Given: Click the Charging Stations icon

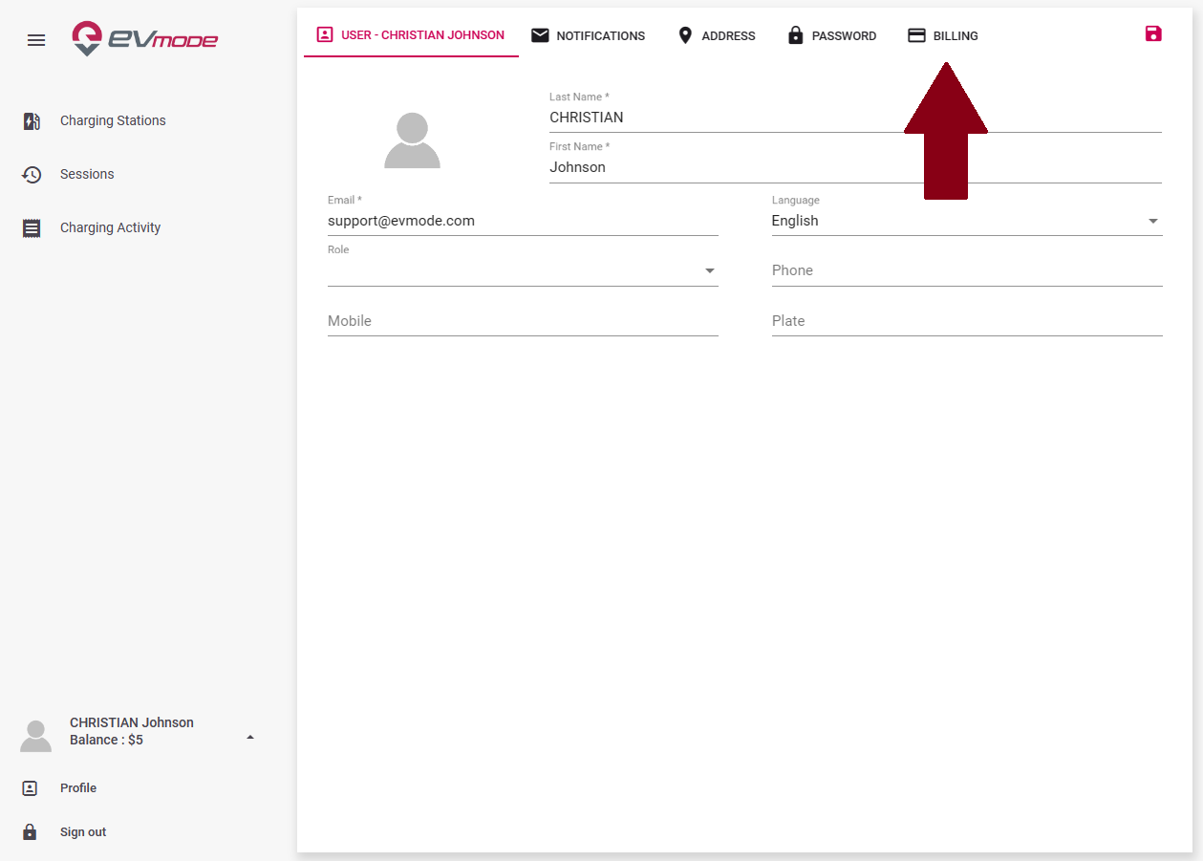Looking at the screenshot, I should click(x=32, y=121).
